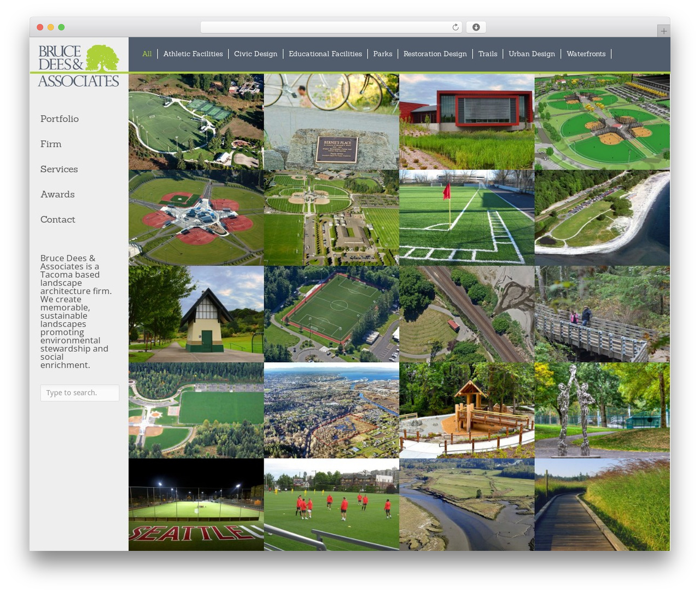Open the curved wooden boardwalk thumbnail
The height and width of the screenshot is (593, 700).
pos(602,504)
